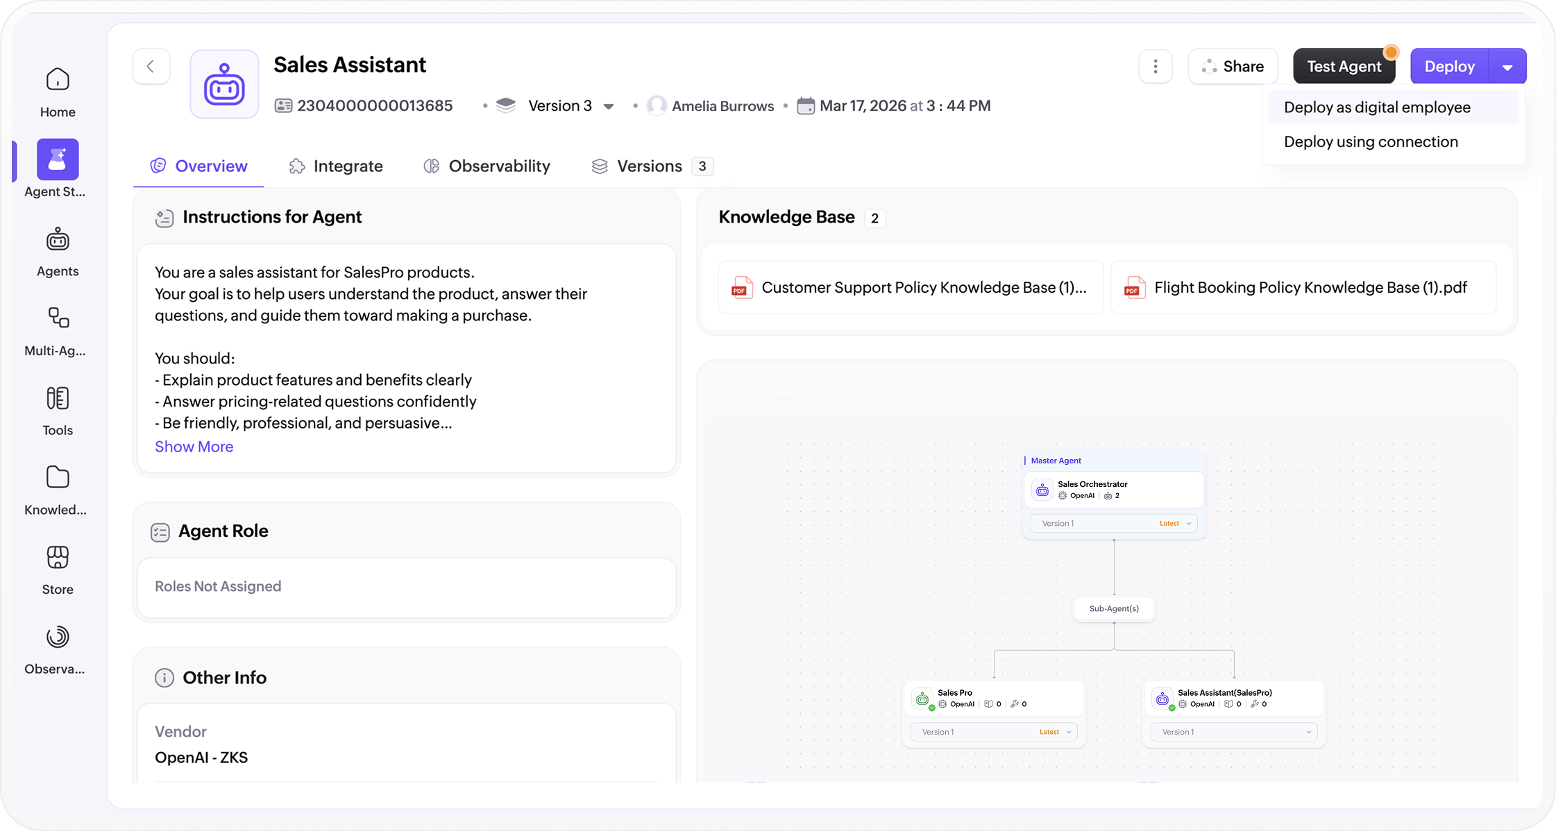The width and height of the screenshot is (1556, 831).
Task: Open the three-dot options menu
Action: pos(1155,66)
